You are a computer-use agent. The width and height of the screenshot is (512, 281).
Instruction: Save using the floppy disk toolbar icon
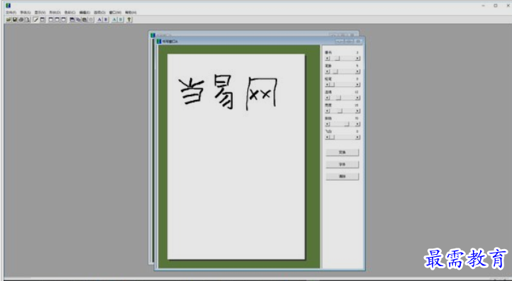pyautogui.click(x=15, y=20)
